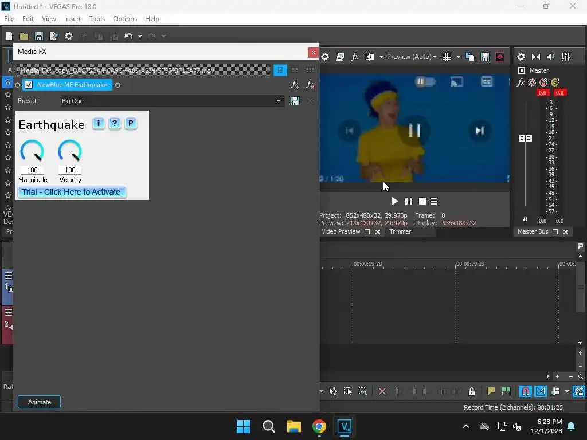
Task: Open Mixing Console from Master Bus toolbar
Action: tap(566, 57)
